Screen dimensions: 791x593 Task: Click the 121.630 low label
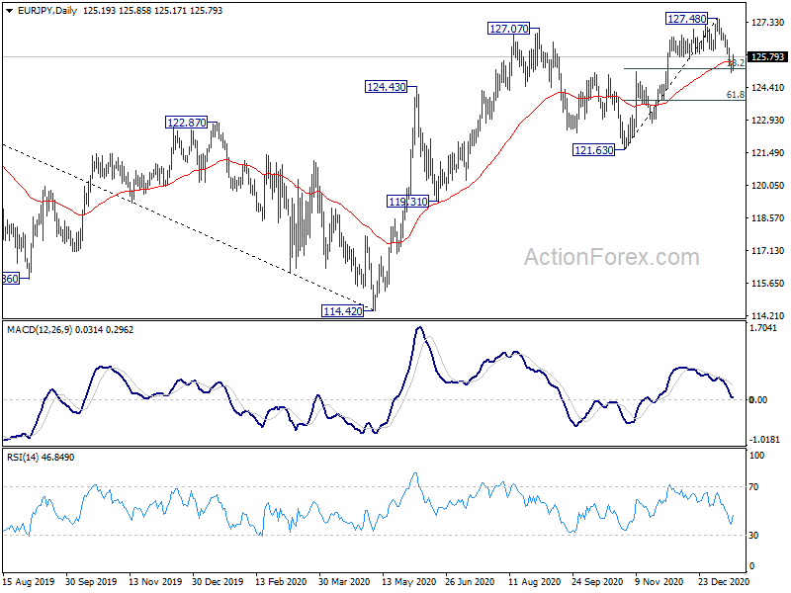(x=594, y=150)
